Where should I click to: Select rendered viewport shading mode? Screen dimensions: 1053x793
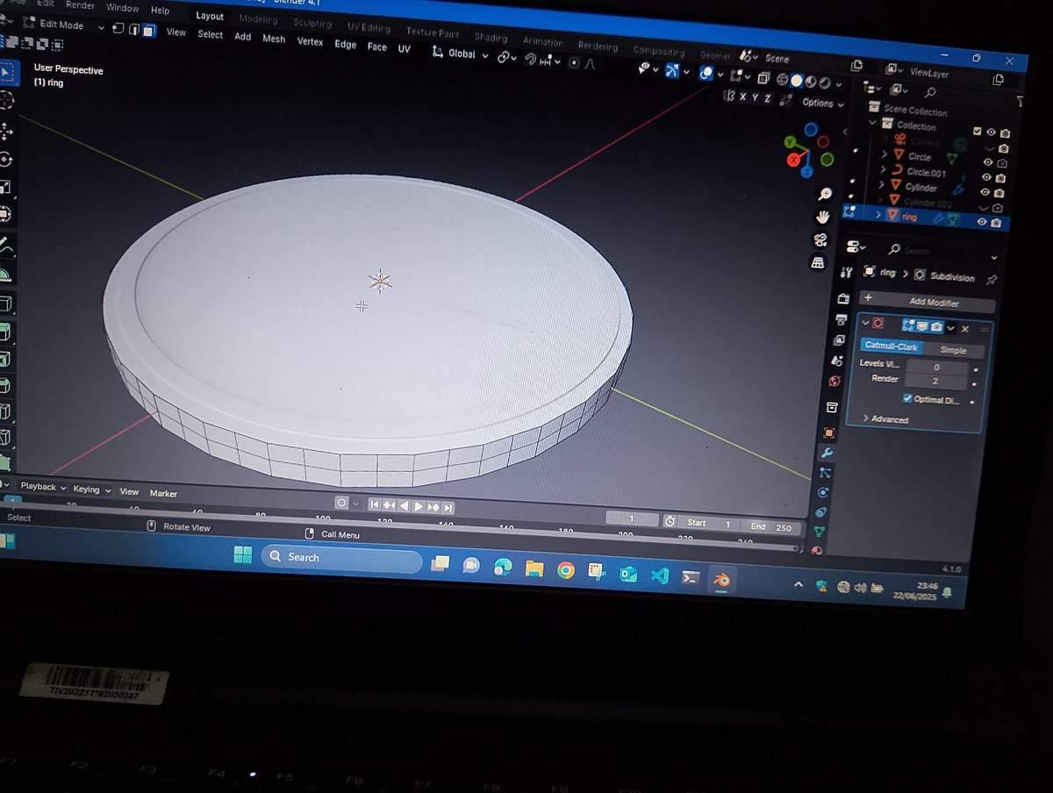825,83
